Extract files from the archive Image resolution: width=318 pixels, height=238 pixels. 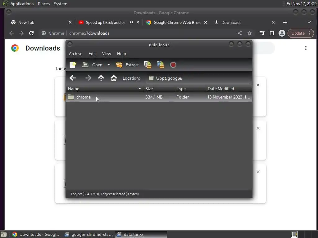127,65
